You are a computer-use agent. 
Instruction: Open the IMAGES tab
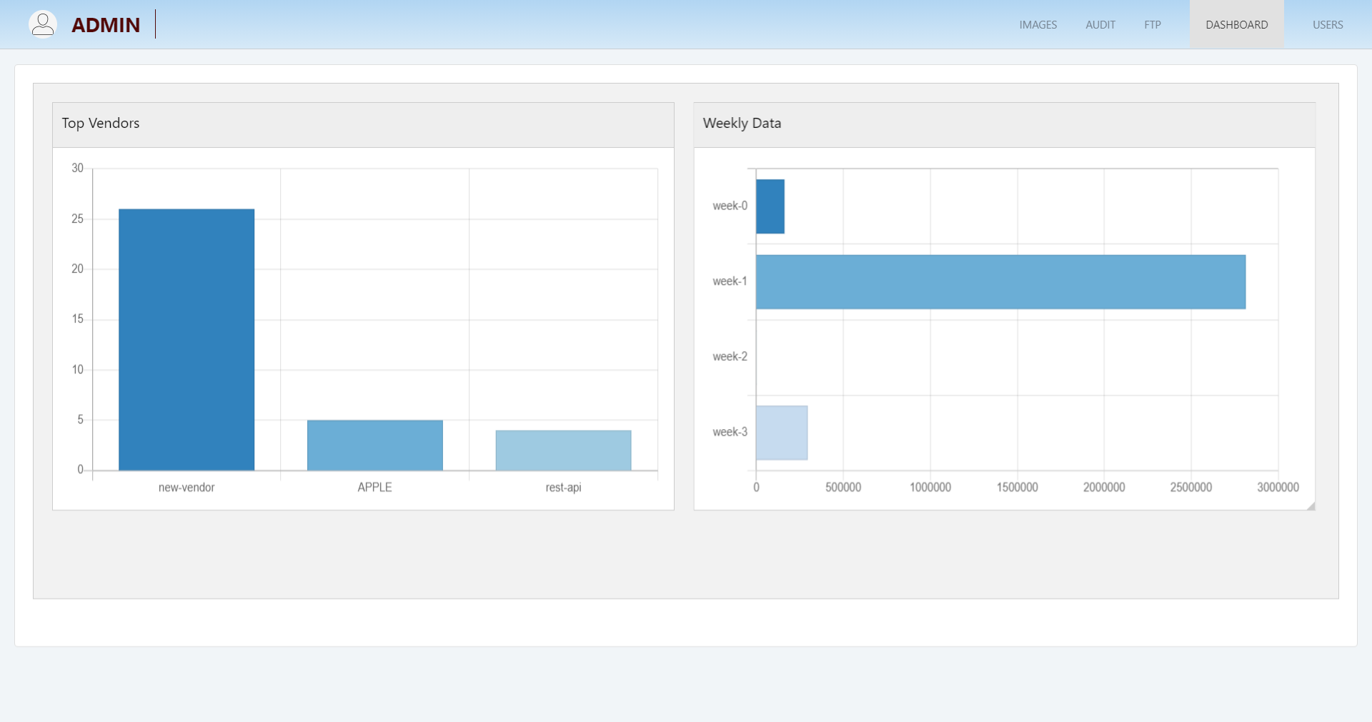1038,25
